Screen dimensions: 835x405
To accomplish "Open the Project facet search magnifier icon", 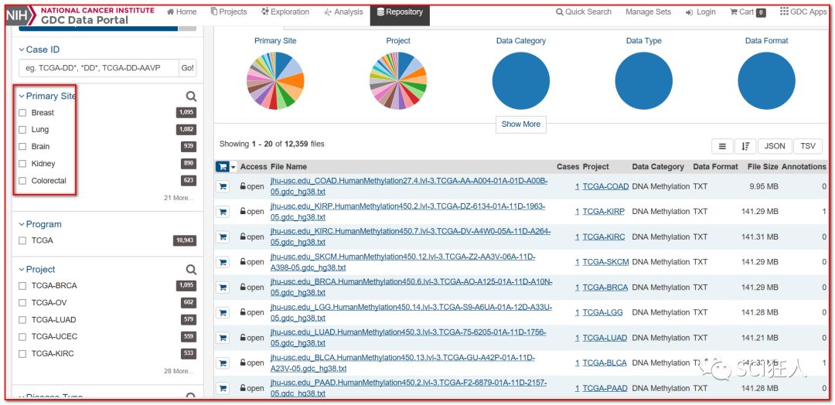I will click(191, 269).
